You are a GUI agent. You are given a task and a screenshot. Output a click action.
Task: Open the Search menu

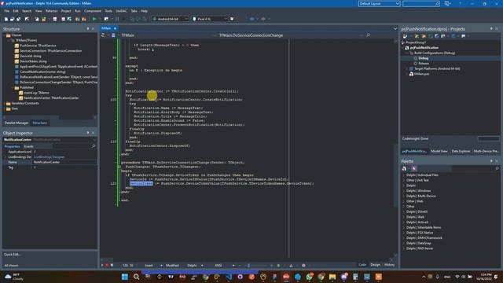(x=27, y=11)
